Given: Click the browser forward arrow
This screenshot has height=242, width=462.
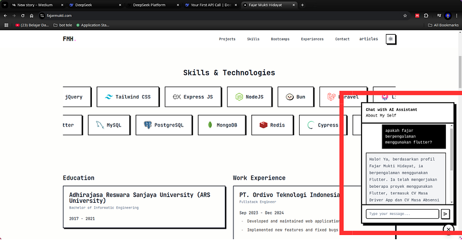Looking at the screenshot, I should coord(14,16).
